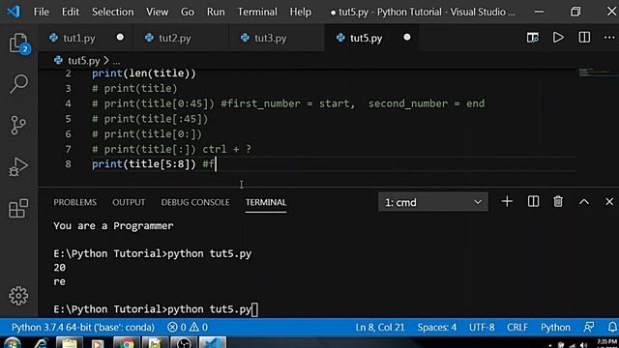Screen dimensions: 619x348
Task: Click Python language mode in status bar
Action: (x=555, y=327)
